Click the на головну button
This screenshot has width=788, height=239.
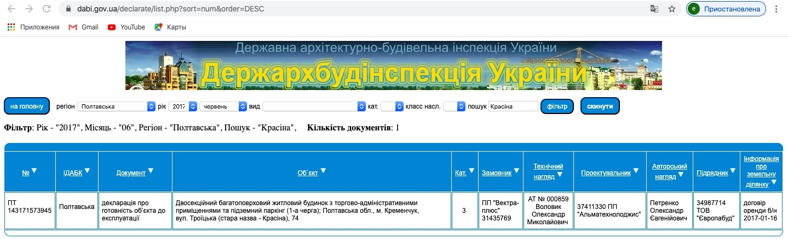27,106
